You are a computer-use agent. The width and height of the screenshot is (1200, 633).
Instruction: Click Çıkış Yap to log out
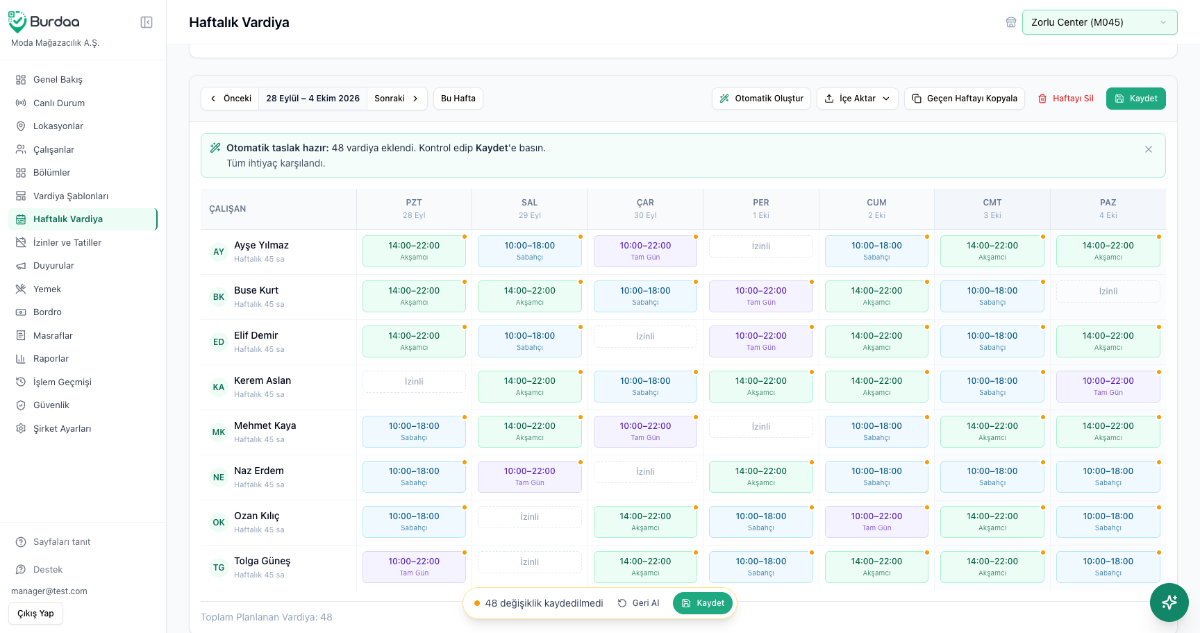click(x=35, y=614)
